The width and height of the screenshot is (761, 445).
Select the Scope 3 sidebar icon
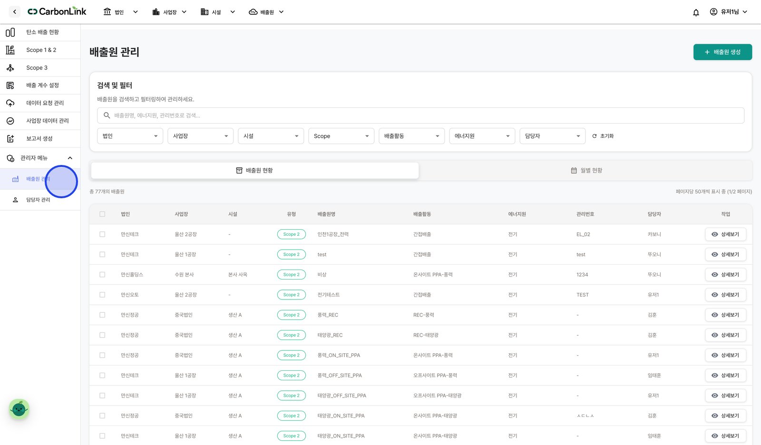[10, 68]
